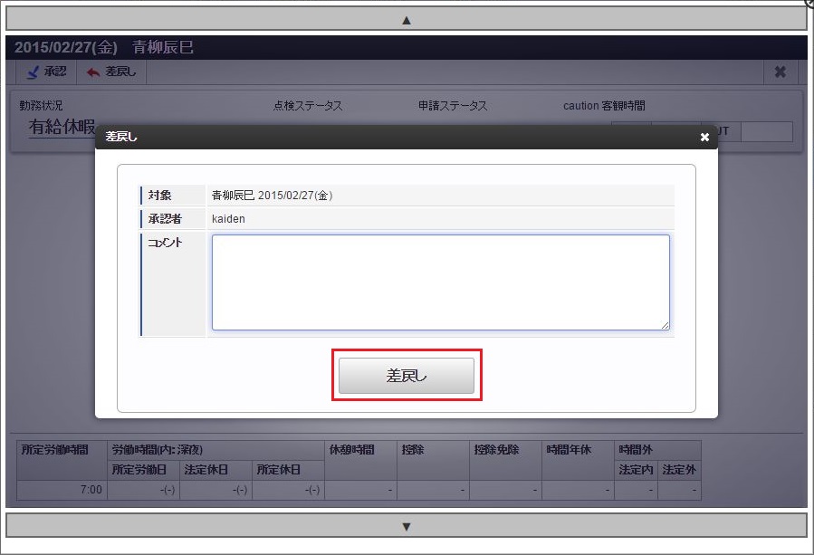Click the 有給休暇 work status text

click(x=62, y=126)
